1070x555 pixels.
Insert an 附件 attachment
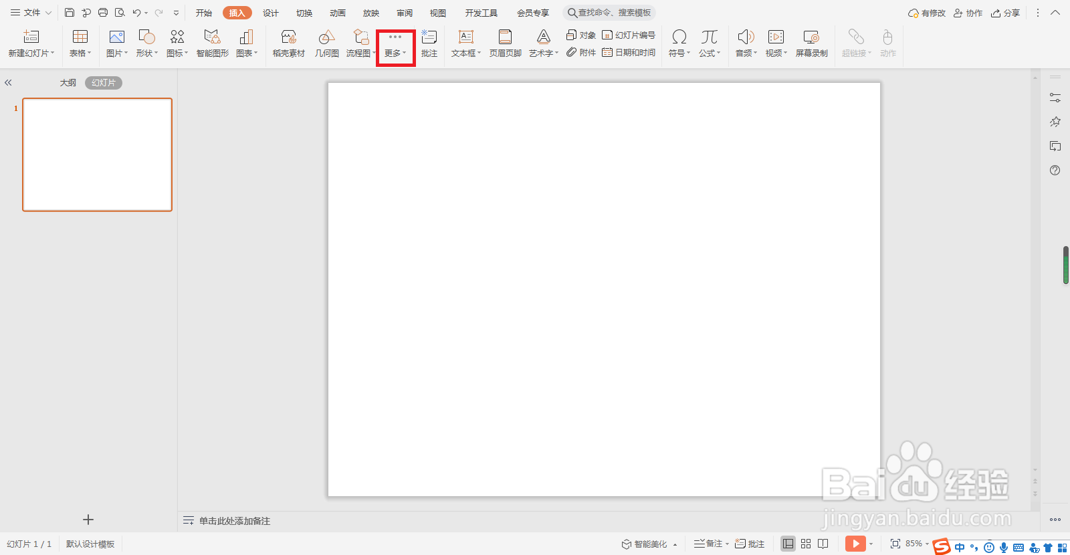(x=580, y=52)
